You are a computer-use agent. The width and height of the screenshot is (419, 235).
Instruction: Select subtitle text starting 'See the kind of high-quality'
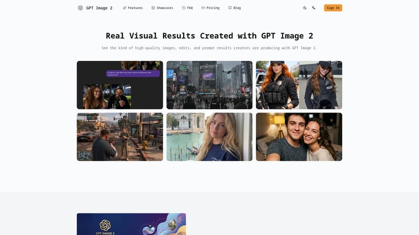click(209, 48)
